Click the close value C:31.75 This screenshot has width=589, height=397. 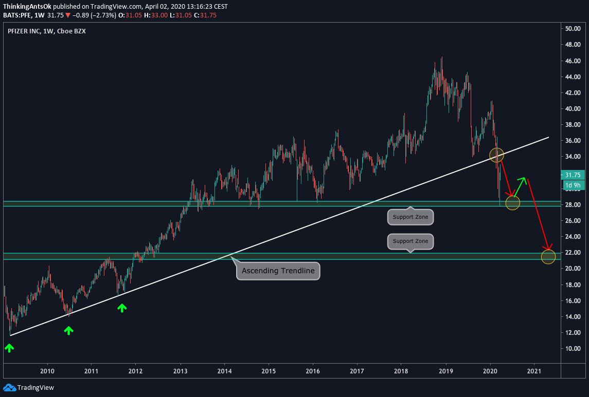pos(205,15)
